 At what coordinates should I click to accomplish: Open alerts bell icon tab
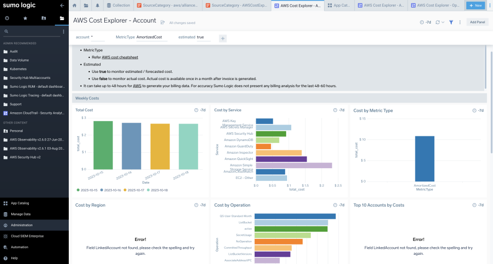tap(98, 5)
